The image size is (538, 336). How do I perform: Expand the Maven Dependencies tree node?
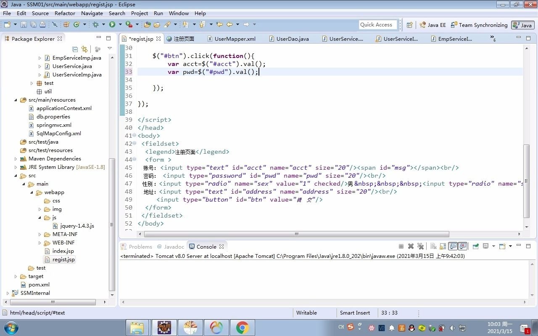tap(16, 159)
